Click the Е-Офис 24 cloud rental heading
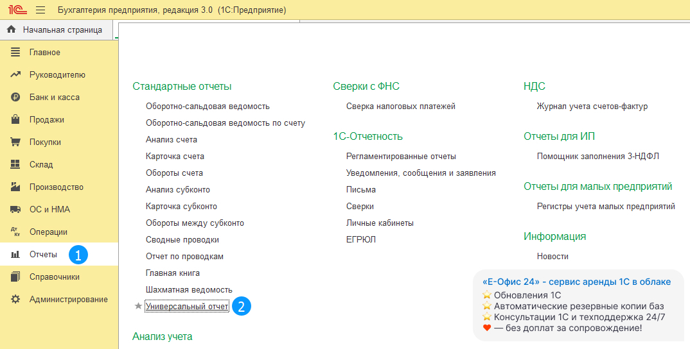This screenshot has width=690, height=349. pyautogui.click(x=576, y=282)
